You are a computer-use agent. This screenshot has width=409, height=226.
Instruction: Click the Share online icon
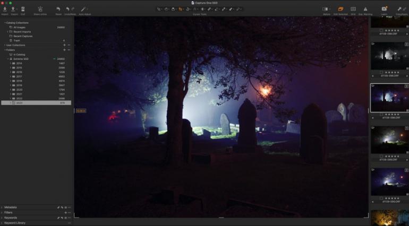pos(40,9)
